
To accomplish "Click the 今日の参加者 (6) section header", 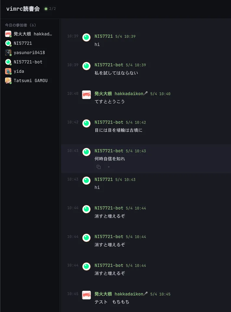I will [20, 25].
